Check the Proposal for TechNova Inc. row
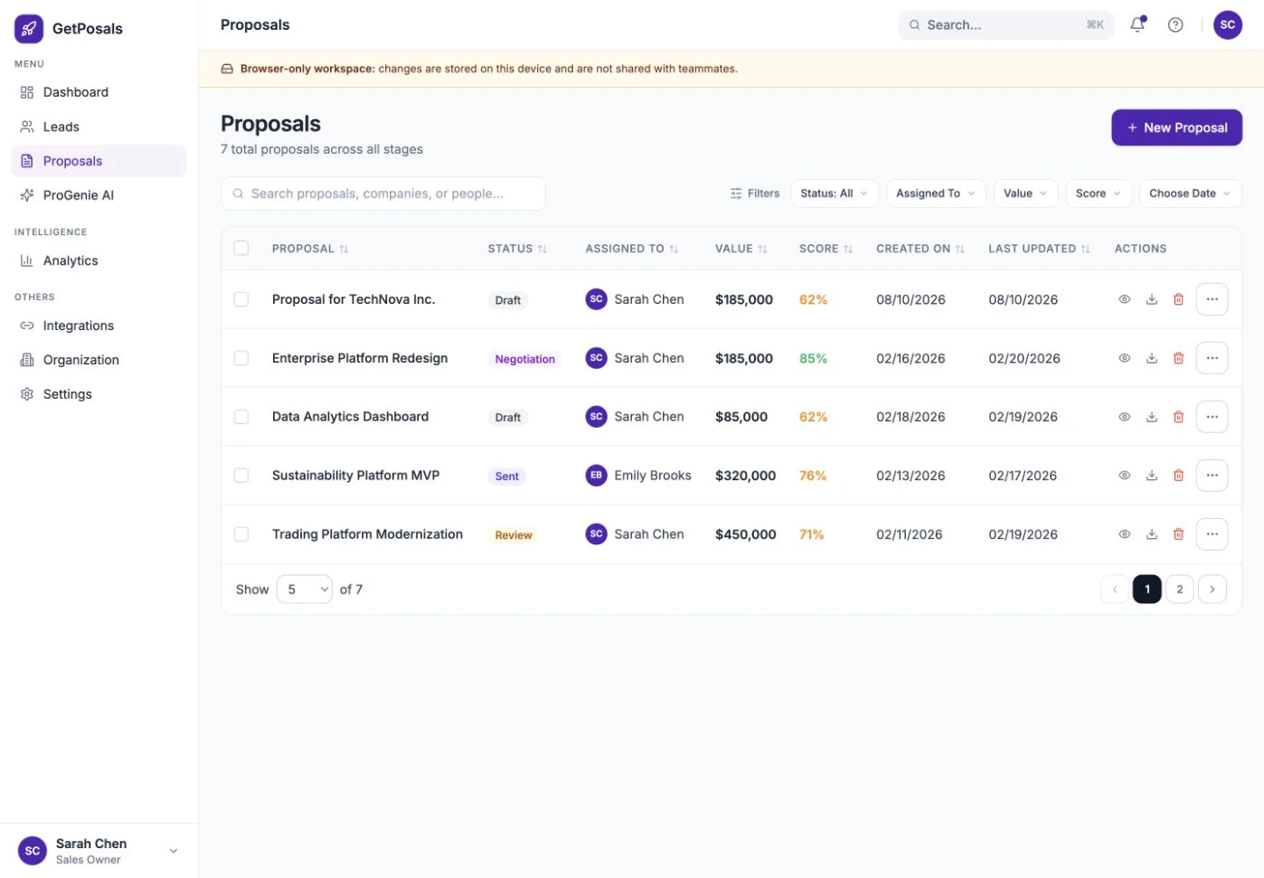Image resolution: width=1264 pixels, height=878 pixels. click(x=241, y=299)
